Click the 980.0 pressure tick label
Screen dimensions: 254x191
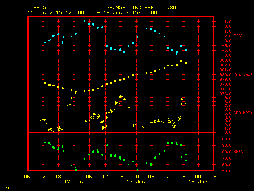[x=225, y=75]
